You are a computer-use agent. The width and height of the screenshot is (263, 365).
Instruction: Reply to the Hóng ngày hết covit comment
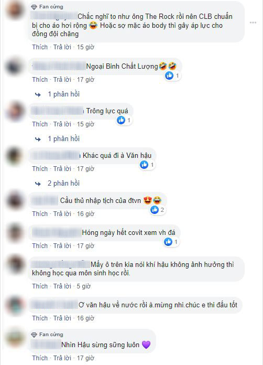tap(62, 246)
